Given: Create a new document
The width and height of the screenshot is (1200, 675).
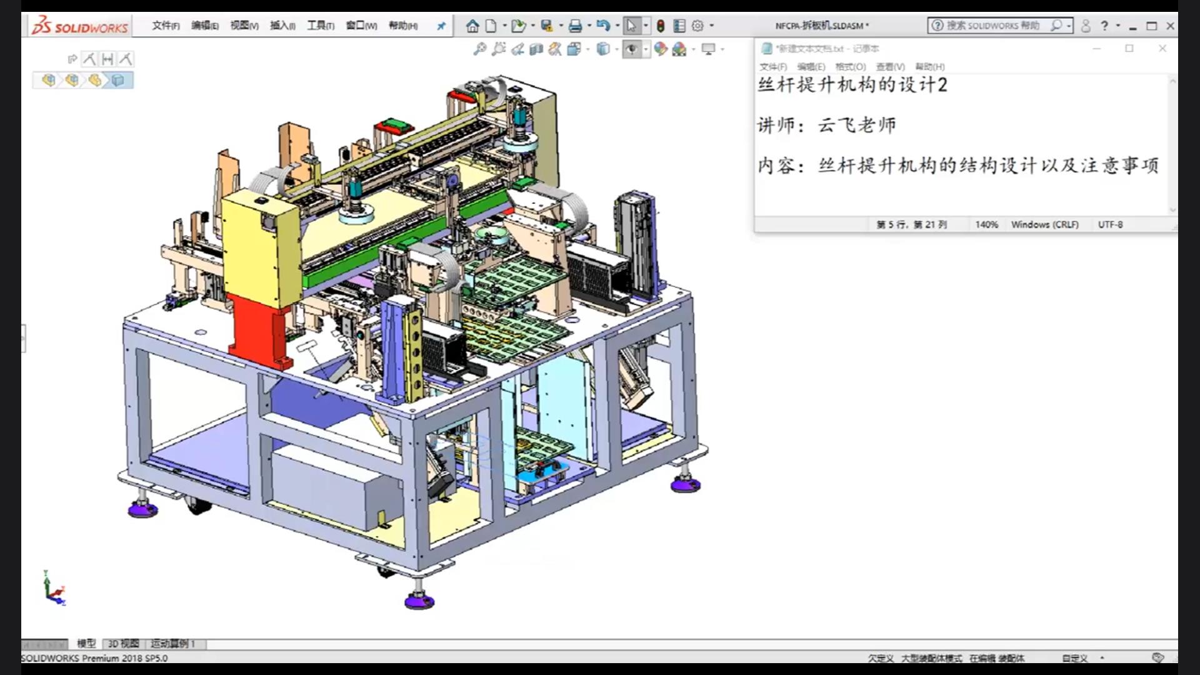Looking at the screenshot, I should [x=491, y=26].
